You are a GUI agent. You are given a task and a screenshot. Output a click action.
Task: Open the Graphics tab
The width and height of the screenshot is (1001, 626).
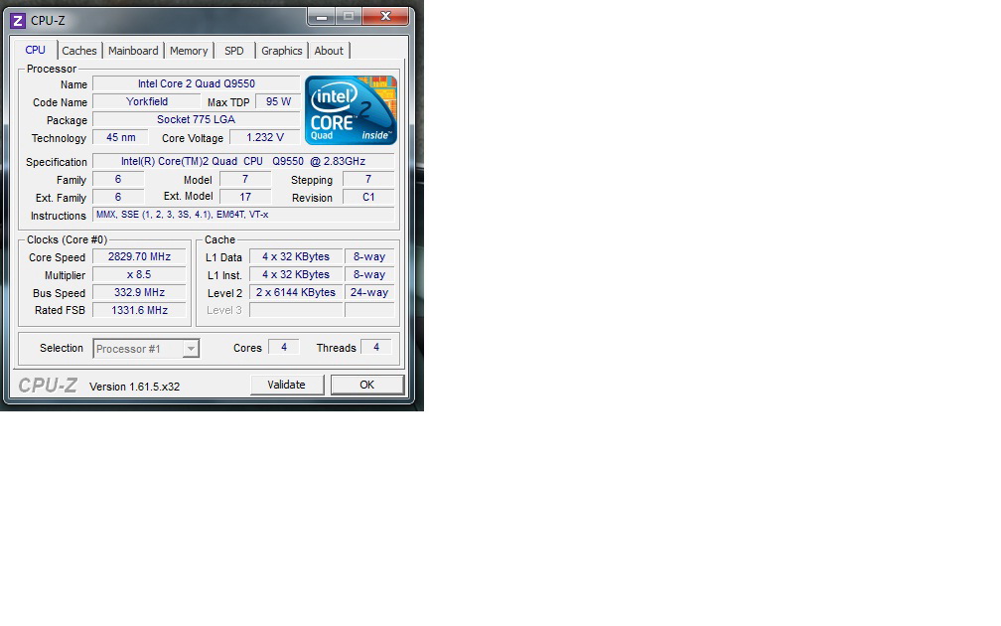[x=282, y=51]
